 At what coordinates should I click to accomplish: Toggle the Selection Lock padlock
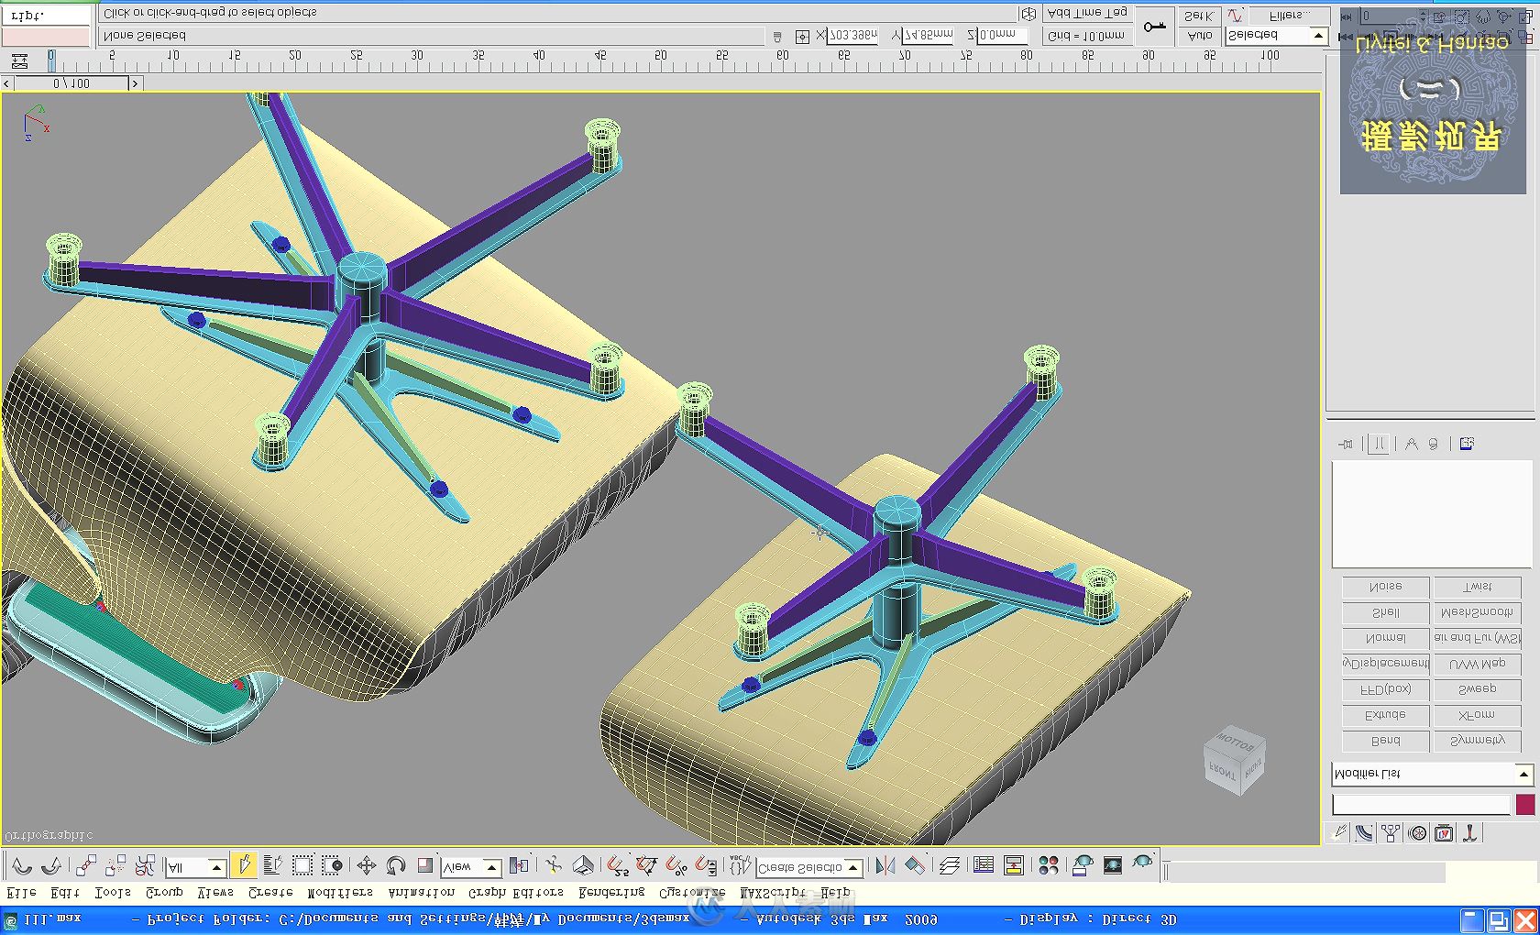pyautogui.click(x=777, y=37)
